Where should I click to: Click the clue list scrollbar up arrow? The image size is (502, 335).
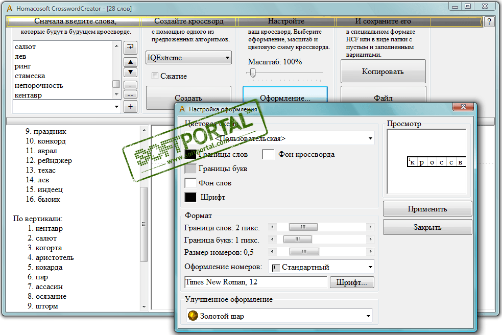144,130
